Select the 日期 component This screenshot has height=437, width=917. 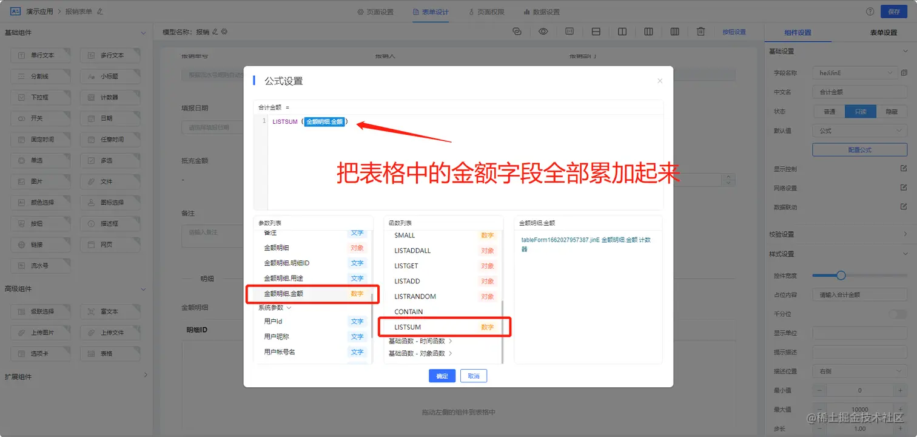tap(110, 118)
